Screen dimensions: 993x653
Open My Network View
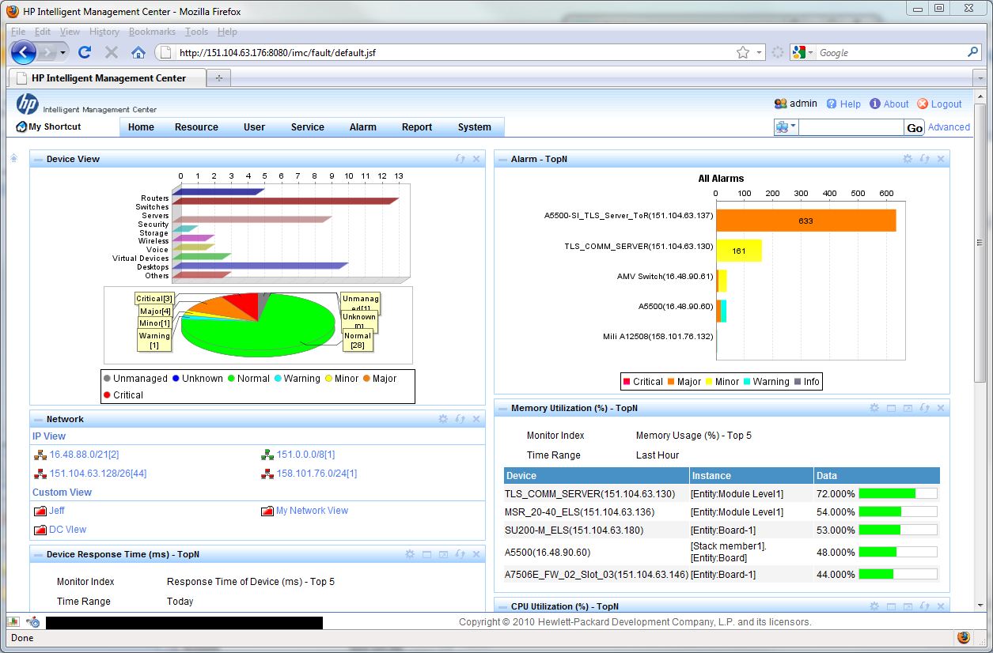(312, 511)
